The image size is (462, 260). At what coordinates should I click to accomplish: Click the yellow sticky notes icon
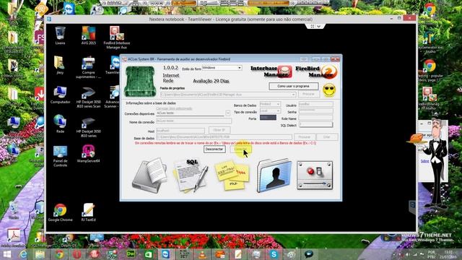tap(232, 175)
